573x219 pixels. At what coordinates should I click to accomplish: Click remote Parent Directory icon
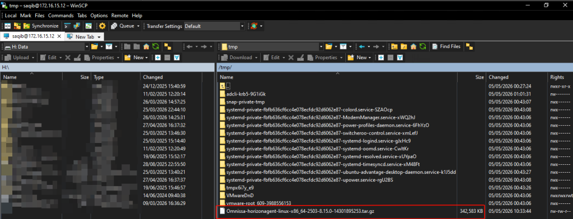point(394,47)
